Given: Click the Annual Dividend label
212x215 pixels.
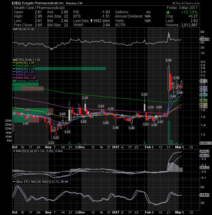Looking at the screenshot, I should [129, 16].
